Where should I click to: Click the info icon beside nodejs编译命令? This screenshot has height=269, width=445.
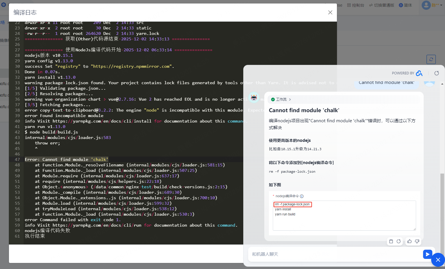(302, 196)
